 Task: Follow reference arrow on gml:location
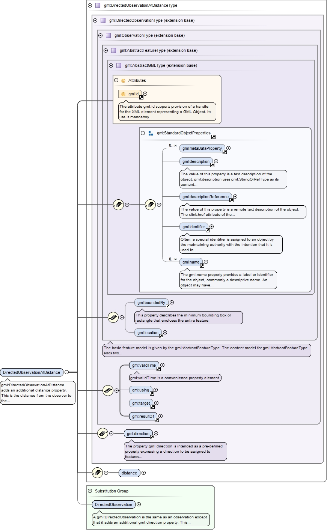point(161,336)
